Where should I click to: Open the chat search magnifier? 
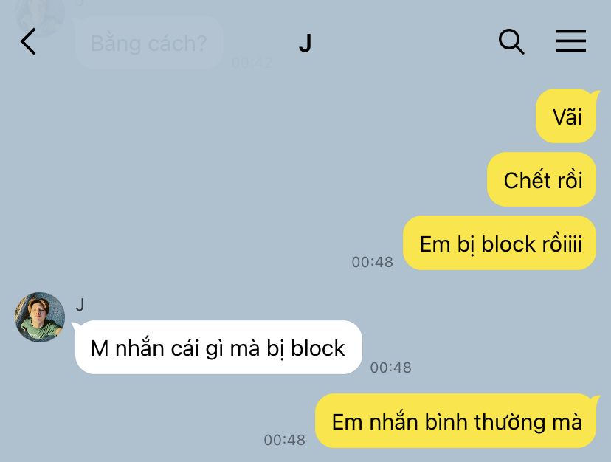pos(511,41)
